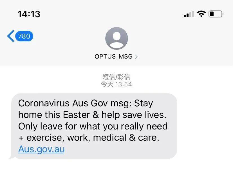Tap the 'home this Easter' message line
233x170 pixels.
click(92, 115)
